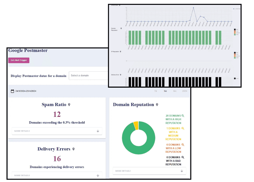Click the Delivery Errors info pin icon
This screenshot has height=182, width=254.
tap(73, 149)
